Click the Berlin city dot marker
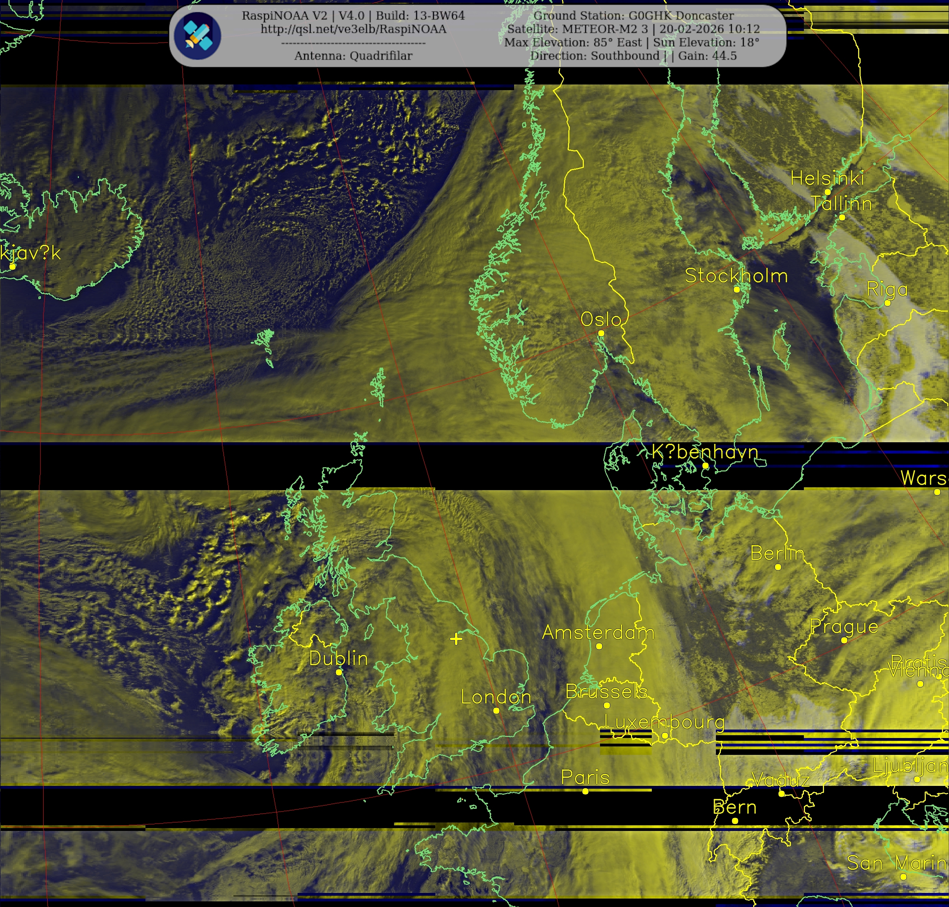Image resolution: width=949 pixels, height=907 pixels. click(x=778, y=567)
